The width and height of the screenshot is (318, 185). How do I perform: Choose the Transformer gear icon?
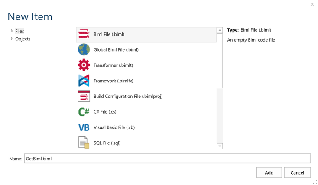84,65
